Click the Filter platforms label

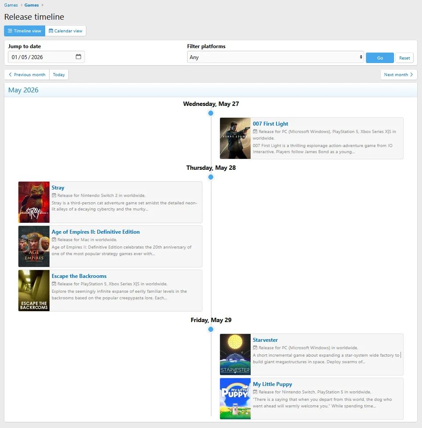click(x=206, y=46)
